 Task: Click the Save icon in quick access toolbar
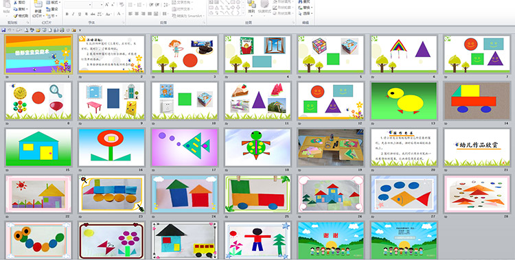click(3, 30)
